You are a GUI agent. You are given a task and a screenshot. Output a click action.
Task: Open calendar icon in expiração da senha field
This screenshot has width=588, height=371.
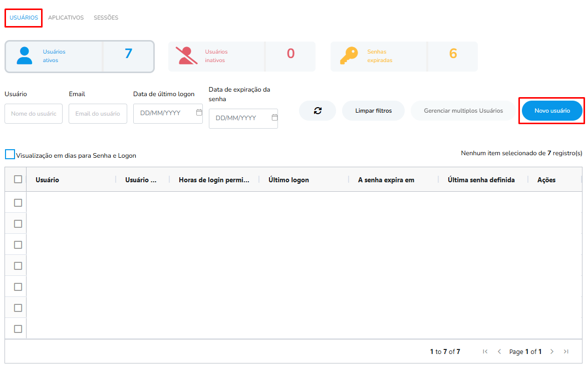click(x=274, y=117)
